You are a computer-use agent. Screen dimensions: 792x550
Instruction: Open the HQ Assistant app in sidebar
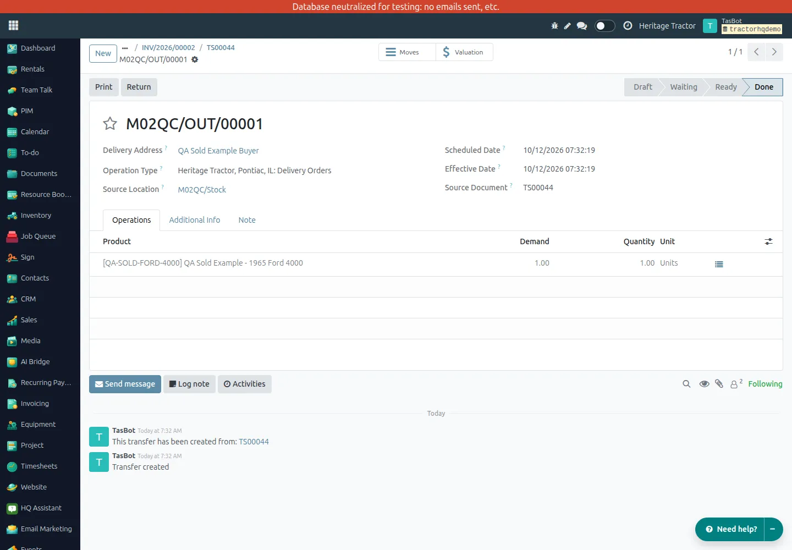[x=40, y=508]
